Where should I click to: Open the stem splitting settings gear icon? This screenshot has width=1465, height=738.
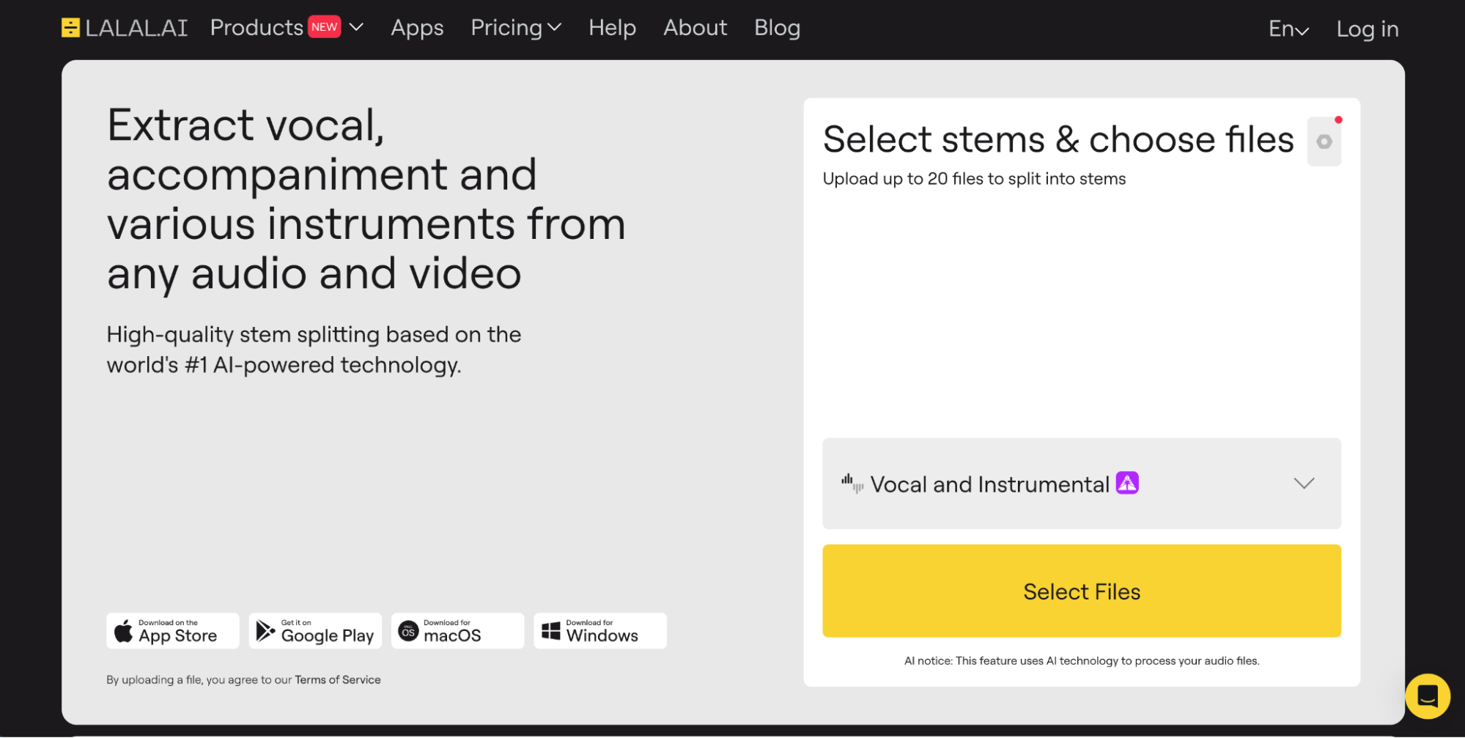1324,141
